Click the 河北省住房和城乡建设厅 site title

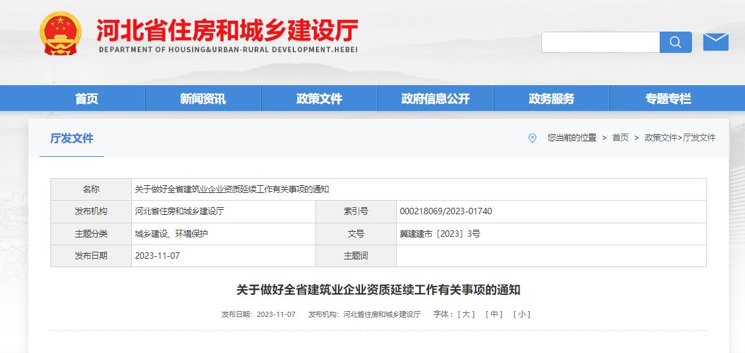click(227, 30)
